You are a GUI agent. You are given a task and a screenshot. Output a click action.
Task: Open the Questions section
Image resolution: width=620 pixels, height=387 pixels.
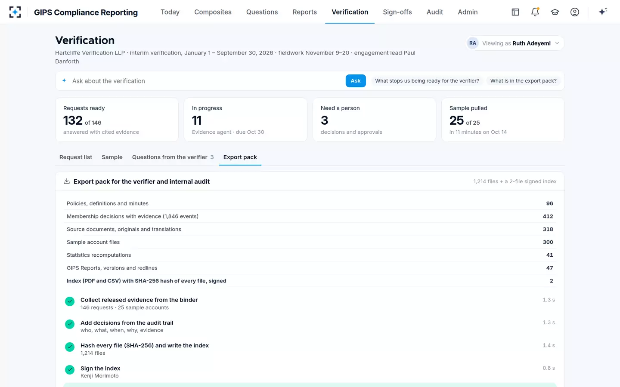tap(262, 12)
